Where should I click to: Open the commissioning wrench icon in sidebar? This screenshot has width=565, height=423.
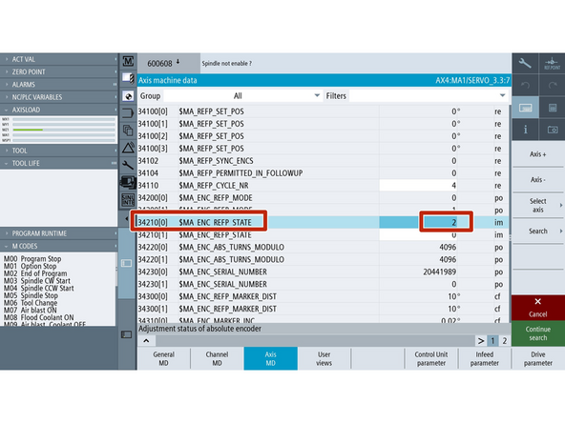[x=128, y=165]
